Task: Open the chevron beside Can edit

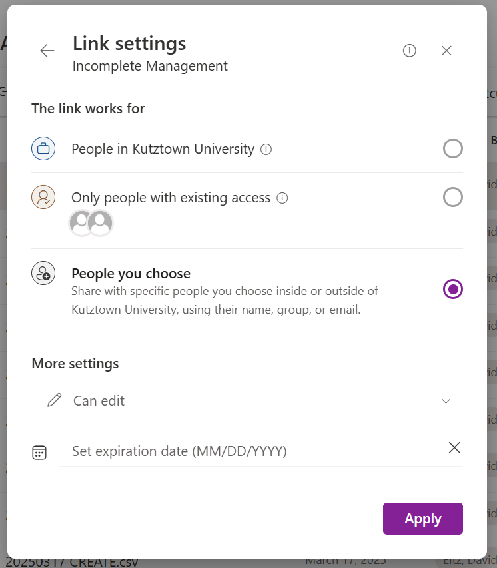Action: [446, 401]
